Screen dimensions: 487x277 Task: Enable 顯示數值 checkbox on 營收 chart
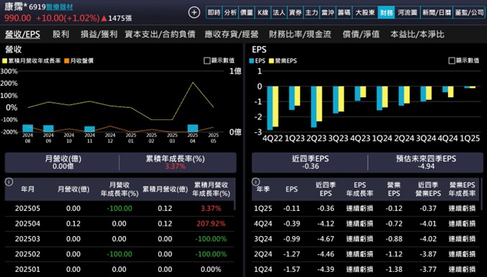pyautogui.click(x=207, y=60)
